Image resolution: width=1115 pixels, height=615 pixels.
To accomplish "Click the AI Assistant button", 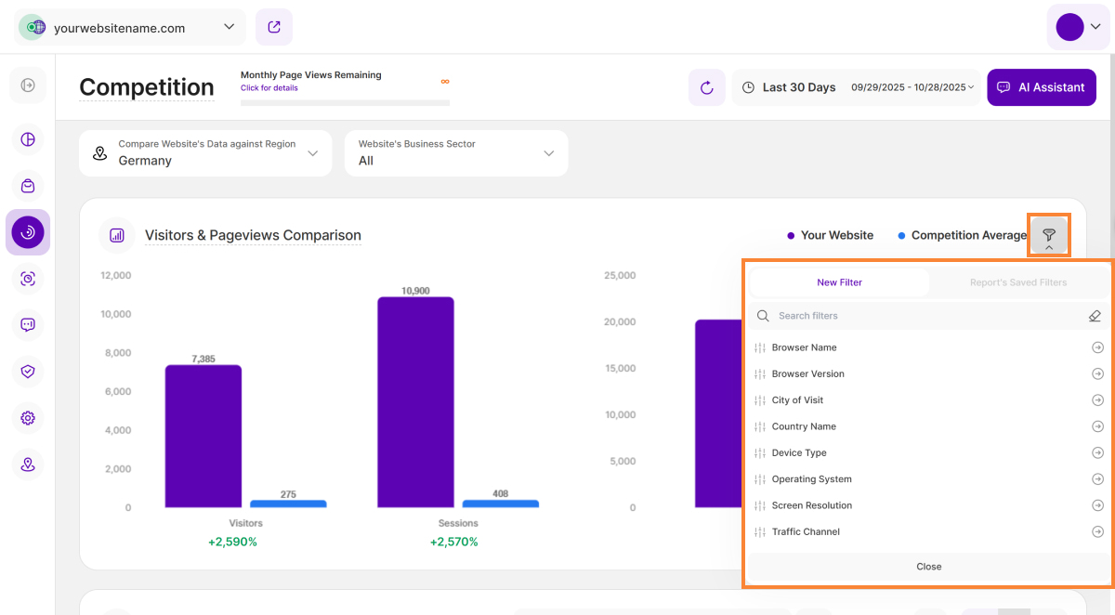I will click(1041, 87).
